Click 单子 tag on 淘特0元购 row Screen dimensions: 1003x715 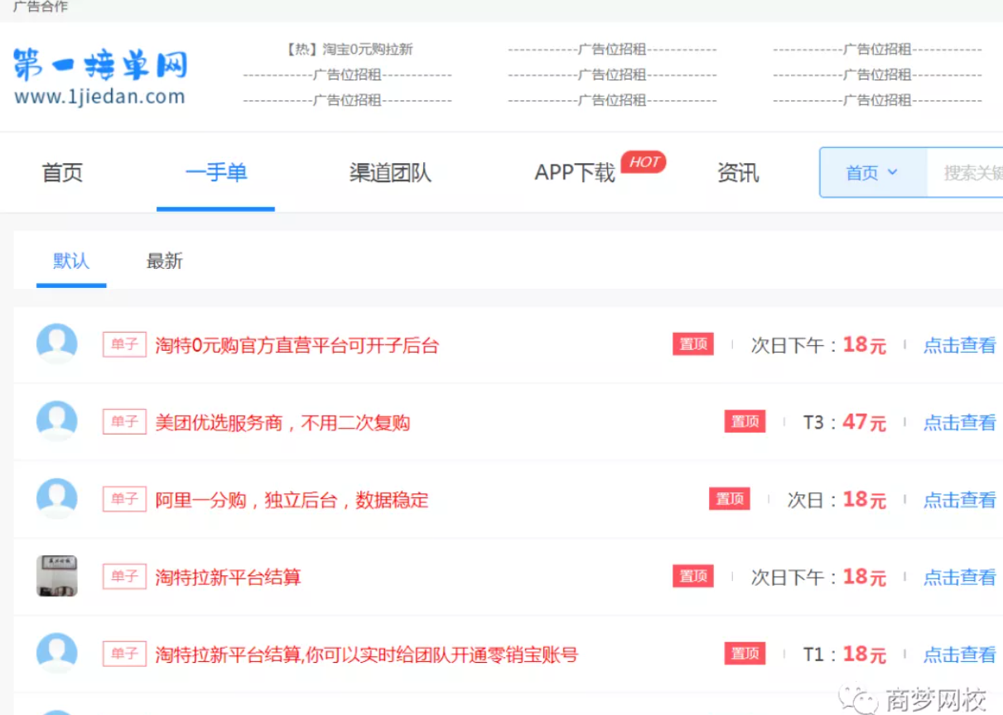tap(124, 344)
